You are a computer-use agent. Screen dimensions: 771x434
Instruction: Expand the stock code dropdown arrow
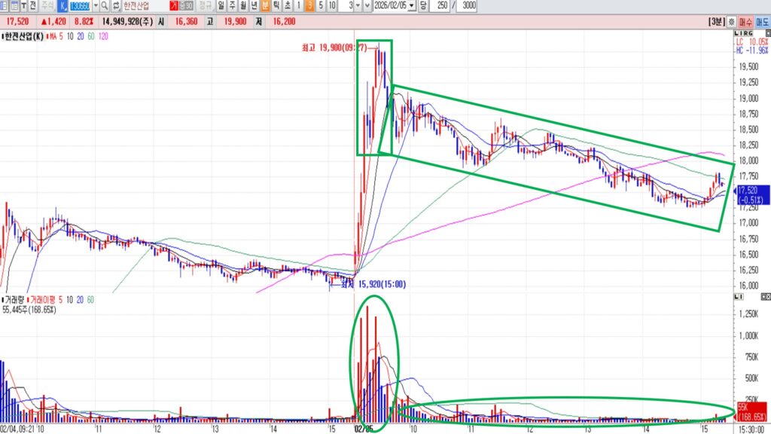click(x=96, y=5)
